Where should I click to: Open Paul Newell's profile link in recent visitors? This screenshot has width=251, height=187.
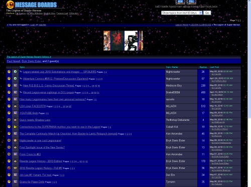point(14,61)
